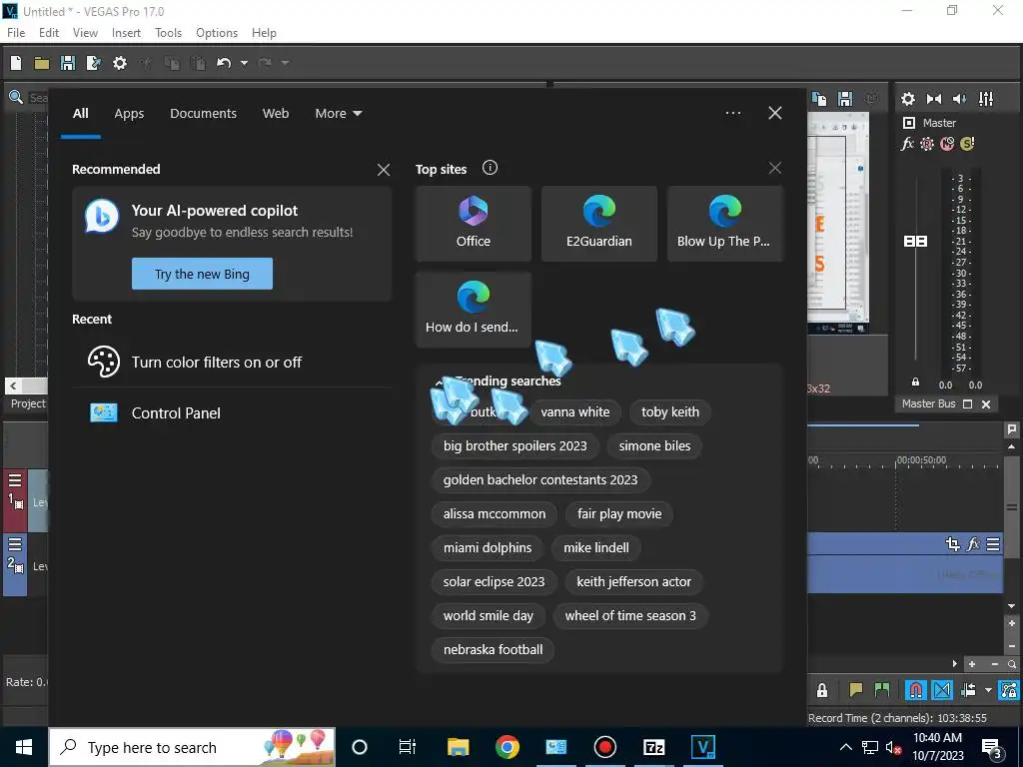Dismiss the Recommended section with its X

click(x=384, y=170)
